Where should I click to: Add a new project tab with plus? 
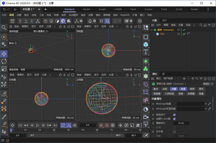[x=45, y=9]
